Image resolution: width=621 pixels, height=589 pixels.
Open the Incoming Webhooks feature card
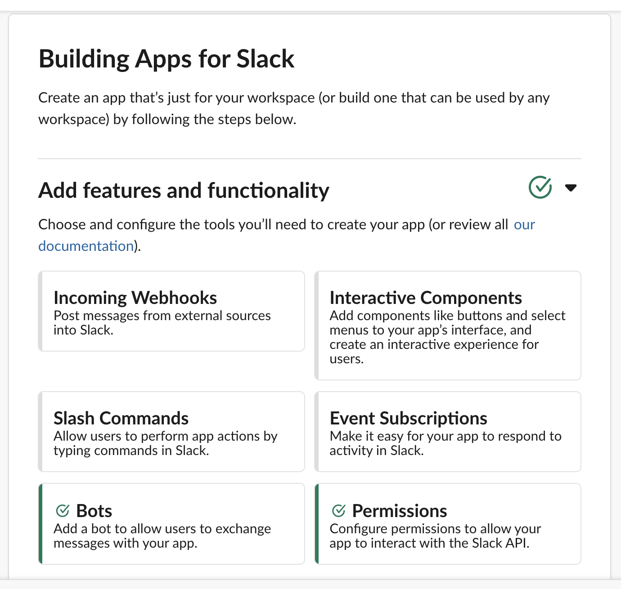(171, 311)
